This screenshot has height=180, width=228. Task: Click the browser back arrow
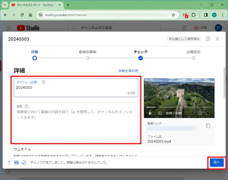(x=5, y=15)
